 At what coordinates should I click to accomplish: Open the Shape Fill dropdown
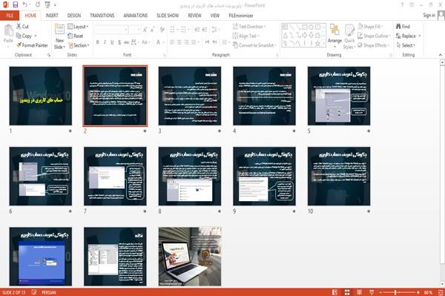pyautogui.click(x=370, y=27)
